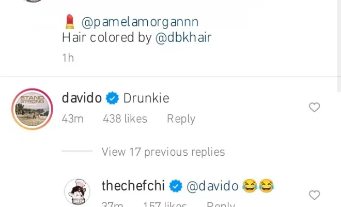View who liked: 438 likes
This screenshot has height=207, width=341.
125,119
